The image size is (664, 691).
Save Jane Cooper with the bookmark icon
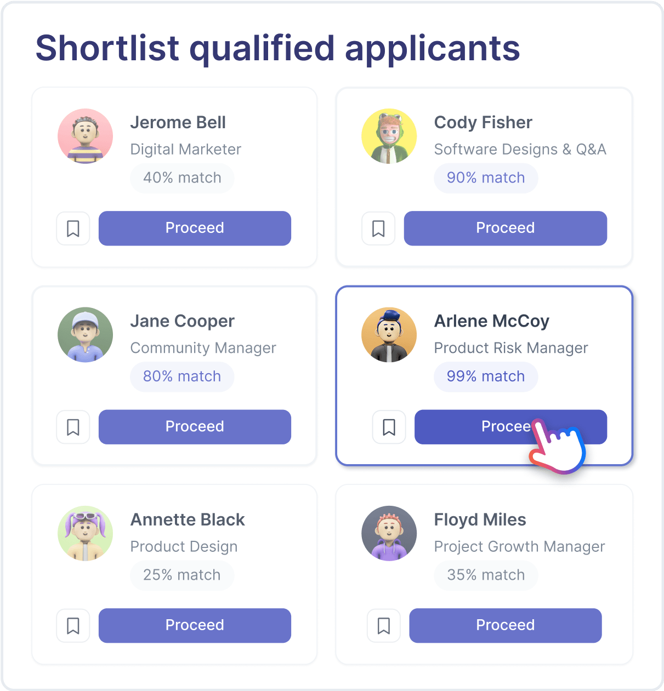pos(73,427)
